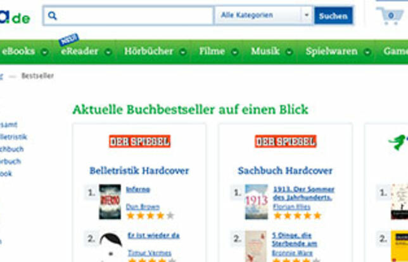This screenshot has width=408, height=262.
Task: Click the magnifier icon in search box
Action: coord(53,16)
